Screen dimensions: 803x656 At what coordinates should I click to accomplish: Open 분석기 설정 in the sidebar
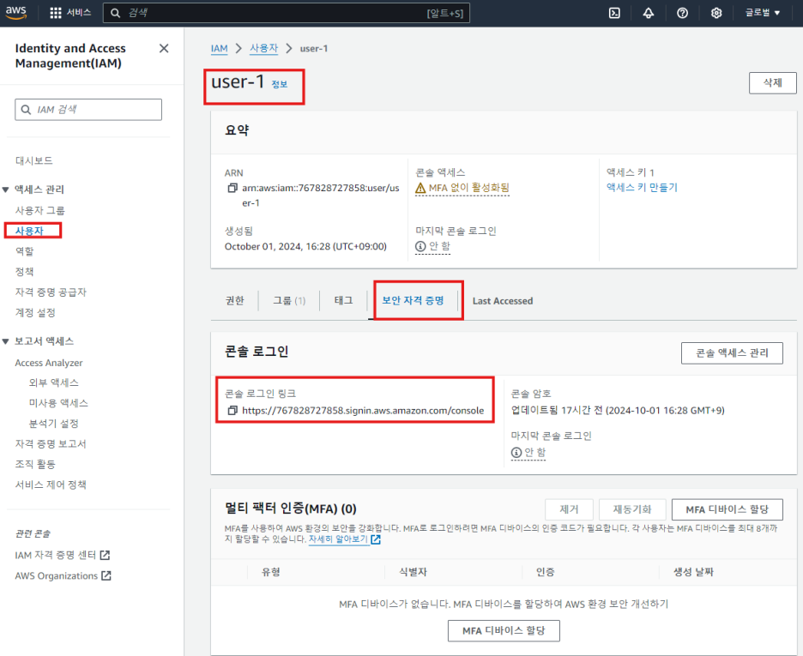[x=54, y=424]
